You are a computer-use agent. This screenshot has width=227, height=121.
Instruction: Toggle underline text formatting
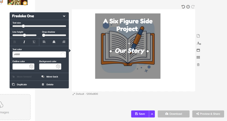click(x=34, y=42)
